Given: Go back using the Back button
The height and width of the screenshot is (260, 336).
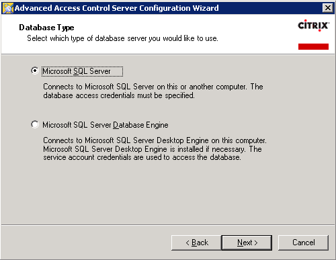Looking at the screenshot, I should coord(196,243).
